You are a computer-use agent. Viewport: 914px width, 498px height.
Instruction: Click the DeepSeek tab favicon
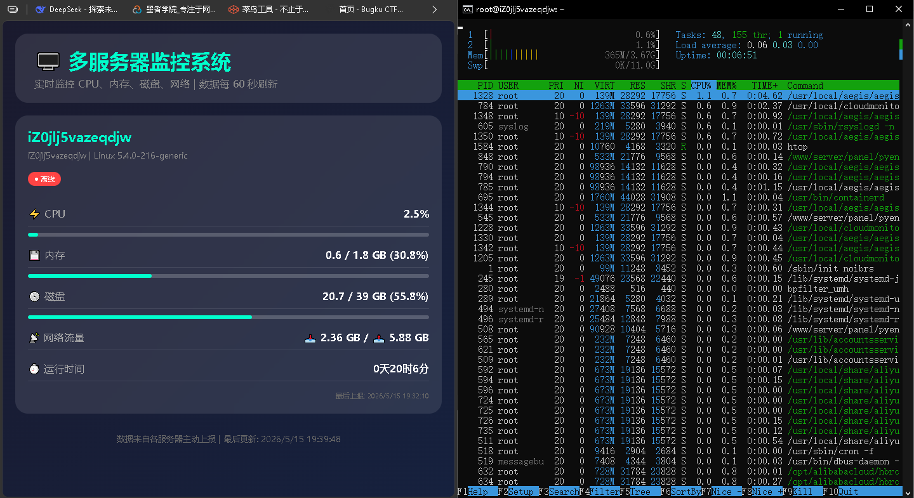point(41,10)
